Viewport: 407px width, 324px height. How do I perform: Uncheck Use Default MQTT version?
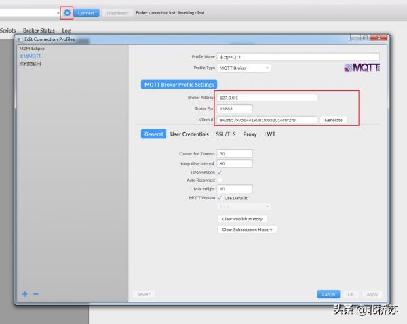(220, 198)
